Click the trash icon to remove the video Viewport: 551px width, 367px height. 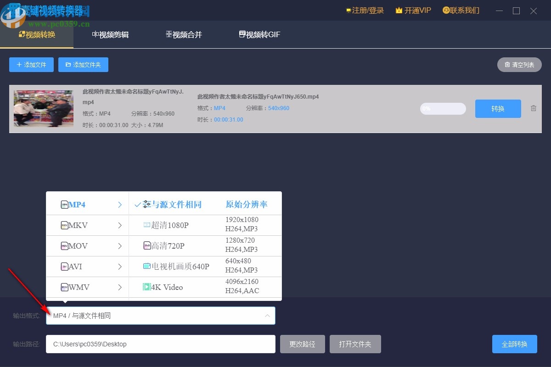tap(533, 108)
